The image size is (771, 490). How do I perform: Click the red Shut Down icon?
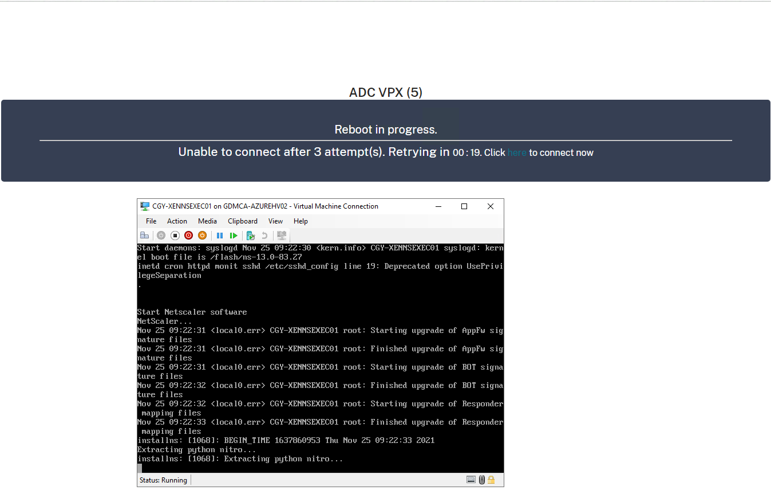point(188,236)
